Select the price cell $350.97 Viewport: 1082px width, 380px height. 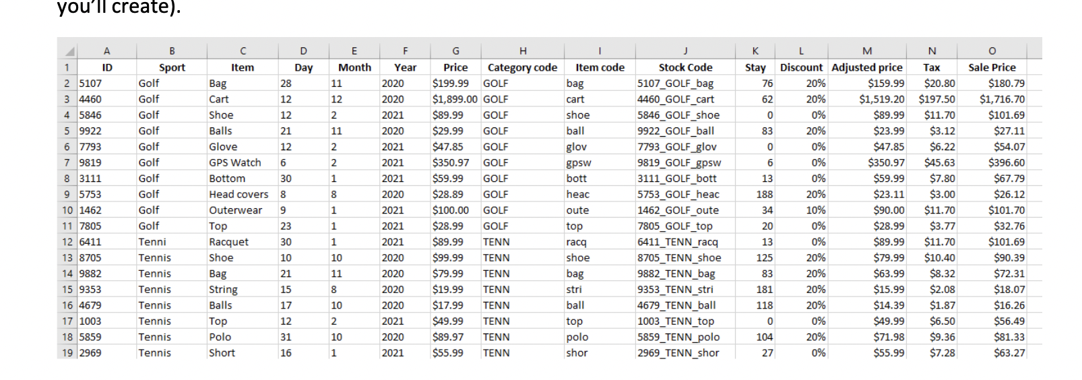pyautogui.click(x=455, y=162)
